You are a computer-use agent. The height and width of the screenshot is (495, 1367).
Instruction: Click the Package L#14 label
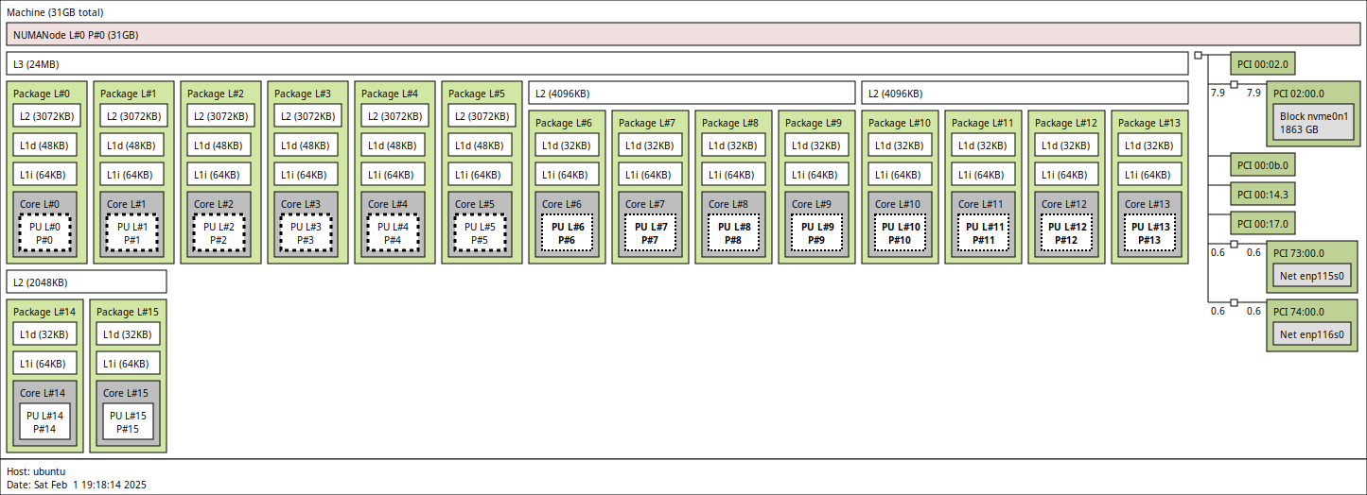point(45,312)
